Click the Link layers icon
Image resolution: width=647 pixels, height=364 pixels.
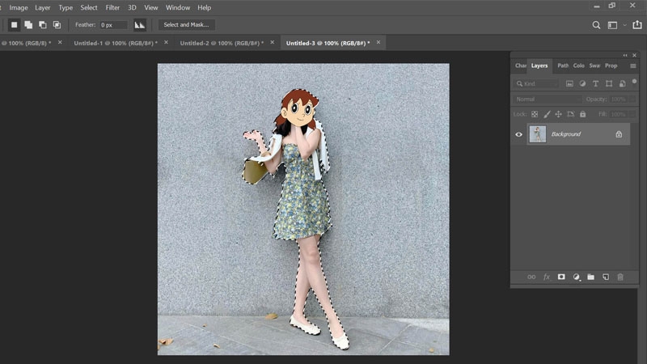(531, 277)
